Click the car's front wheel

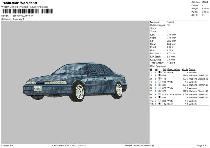pyautogui.click(x=80, y=91)
